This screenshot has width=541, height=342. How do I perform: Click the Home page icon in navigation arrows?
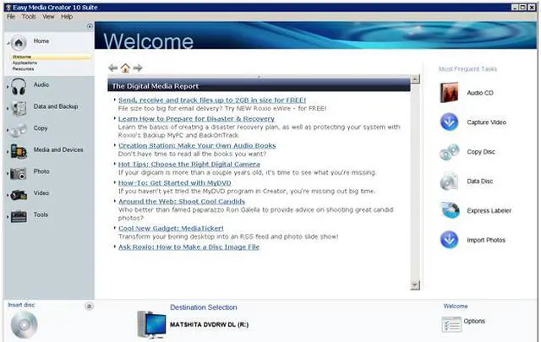click(125, 68)
